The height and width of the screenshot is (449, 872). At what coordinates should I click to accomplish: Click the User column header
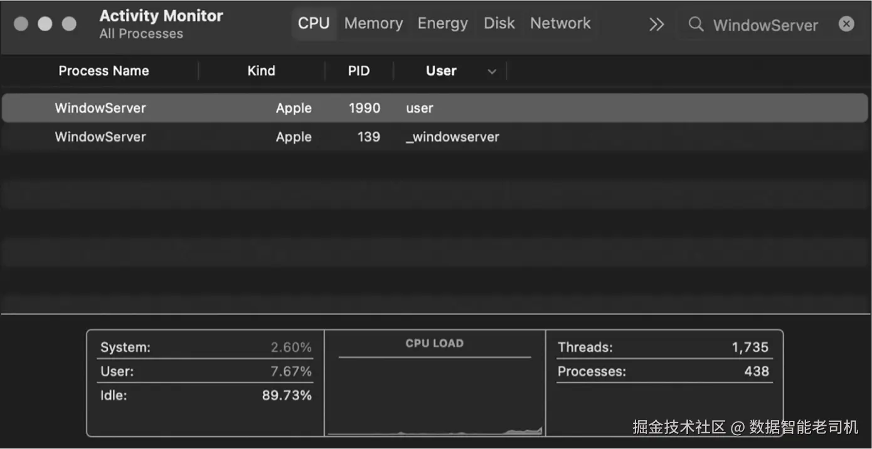tap(441, 71)
